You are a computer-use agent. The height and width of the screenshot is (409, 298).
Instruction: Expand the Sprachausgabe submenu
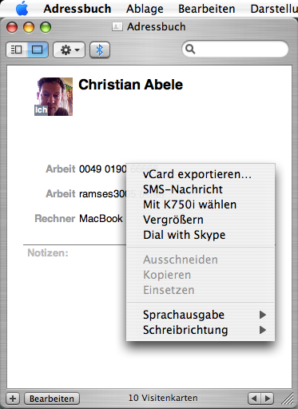201,315
